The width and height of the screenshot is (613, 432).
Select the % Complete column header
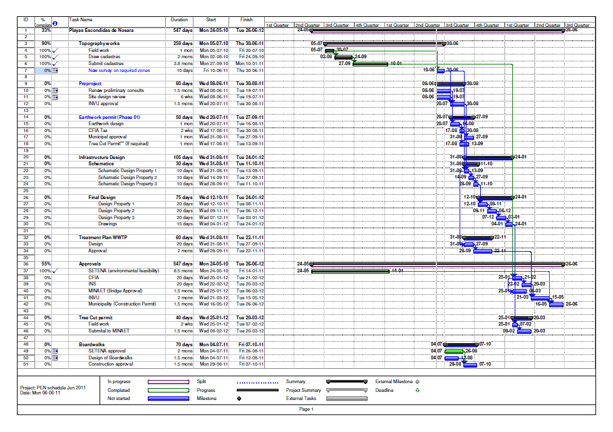43,21
